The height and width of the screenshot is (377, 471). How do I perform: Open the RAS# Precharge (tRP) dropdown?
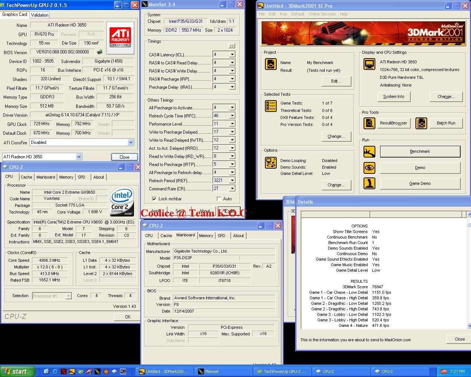pos(232,79)
